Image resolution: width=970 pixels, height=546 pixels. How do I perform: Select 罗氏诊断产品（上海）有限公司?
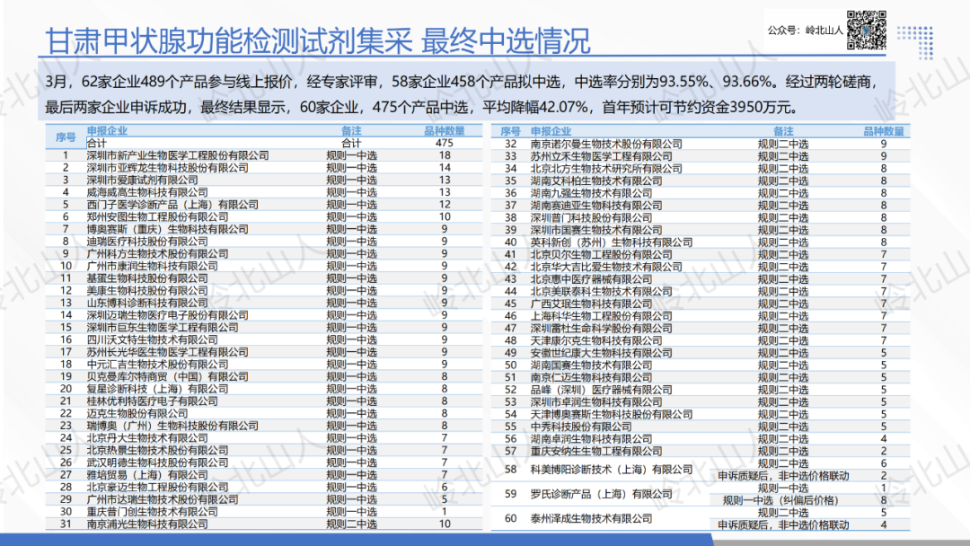(x=601, y=494)
